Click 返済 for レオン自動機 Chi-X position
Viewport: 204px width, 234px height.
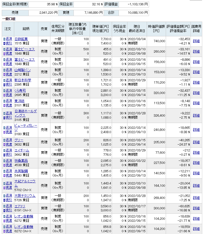(9, 227)
